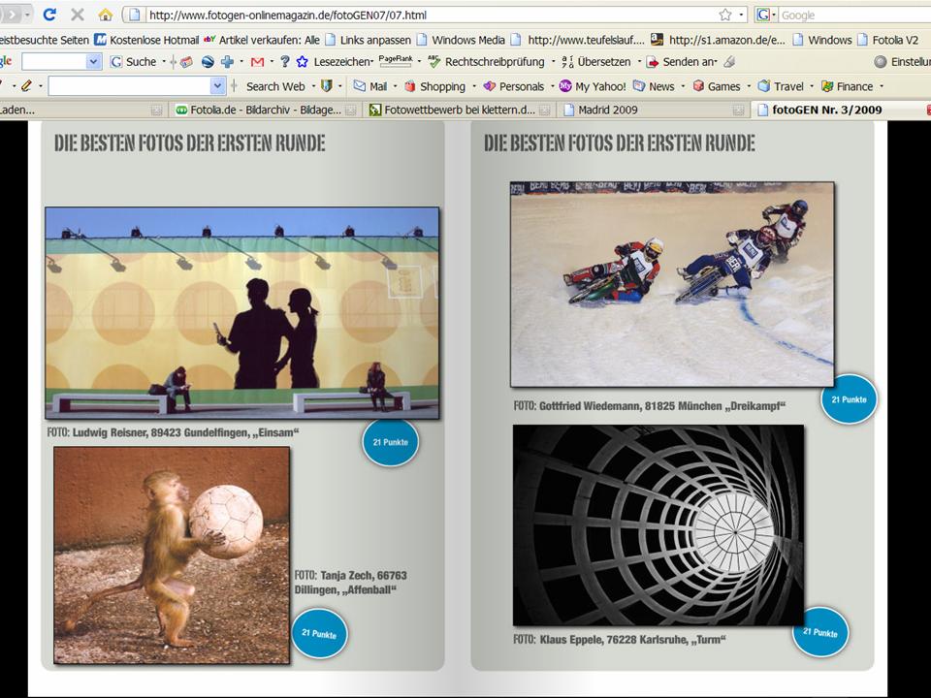Open the Yahoo News toolbar button
Image resolution: width=931 pixels, height=698 pixels.
click(654, 86)
